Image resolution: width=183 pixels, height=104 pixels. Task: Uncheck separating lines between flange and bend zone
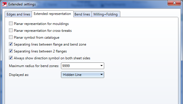tap(11, 44)
